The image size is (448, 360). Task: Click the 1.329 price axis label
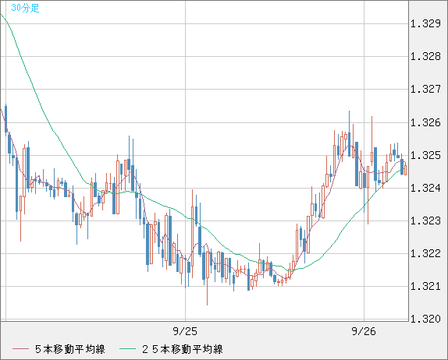click(x=425, y=23)
